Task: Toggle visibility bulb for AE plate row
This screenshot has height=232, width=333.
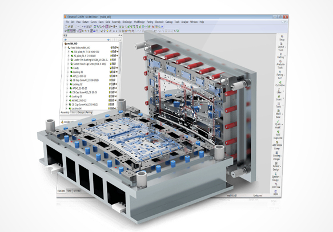Action: (111, 56)
